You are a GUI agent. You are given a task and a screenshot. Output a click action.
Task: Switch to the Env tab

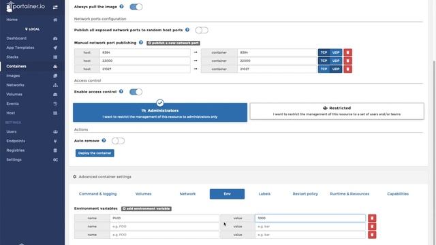[227, 194]
